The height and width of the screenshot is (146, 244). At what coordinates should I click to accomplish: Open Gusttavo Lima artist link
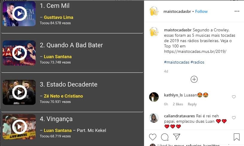click(58, 17)
